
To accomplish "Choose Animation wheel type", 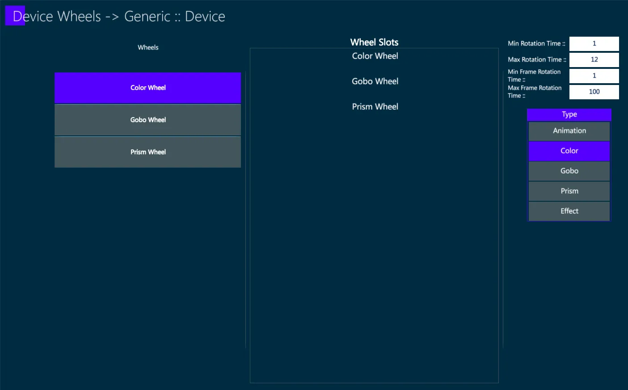I will [x=569, y=131].
